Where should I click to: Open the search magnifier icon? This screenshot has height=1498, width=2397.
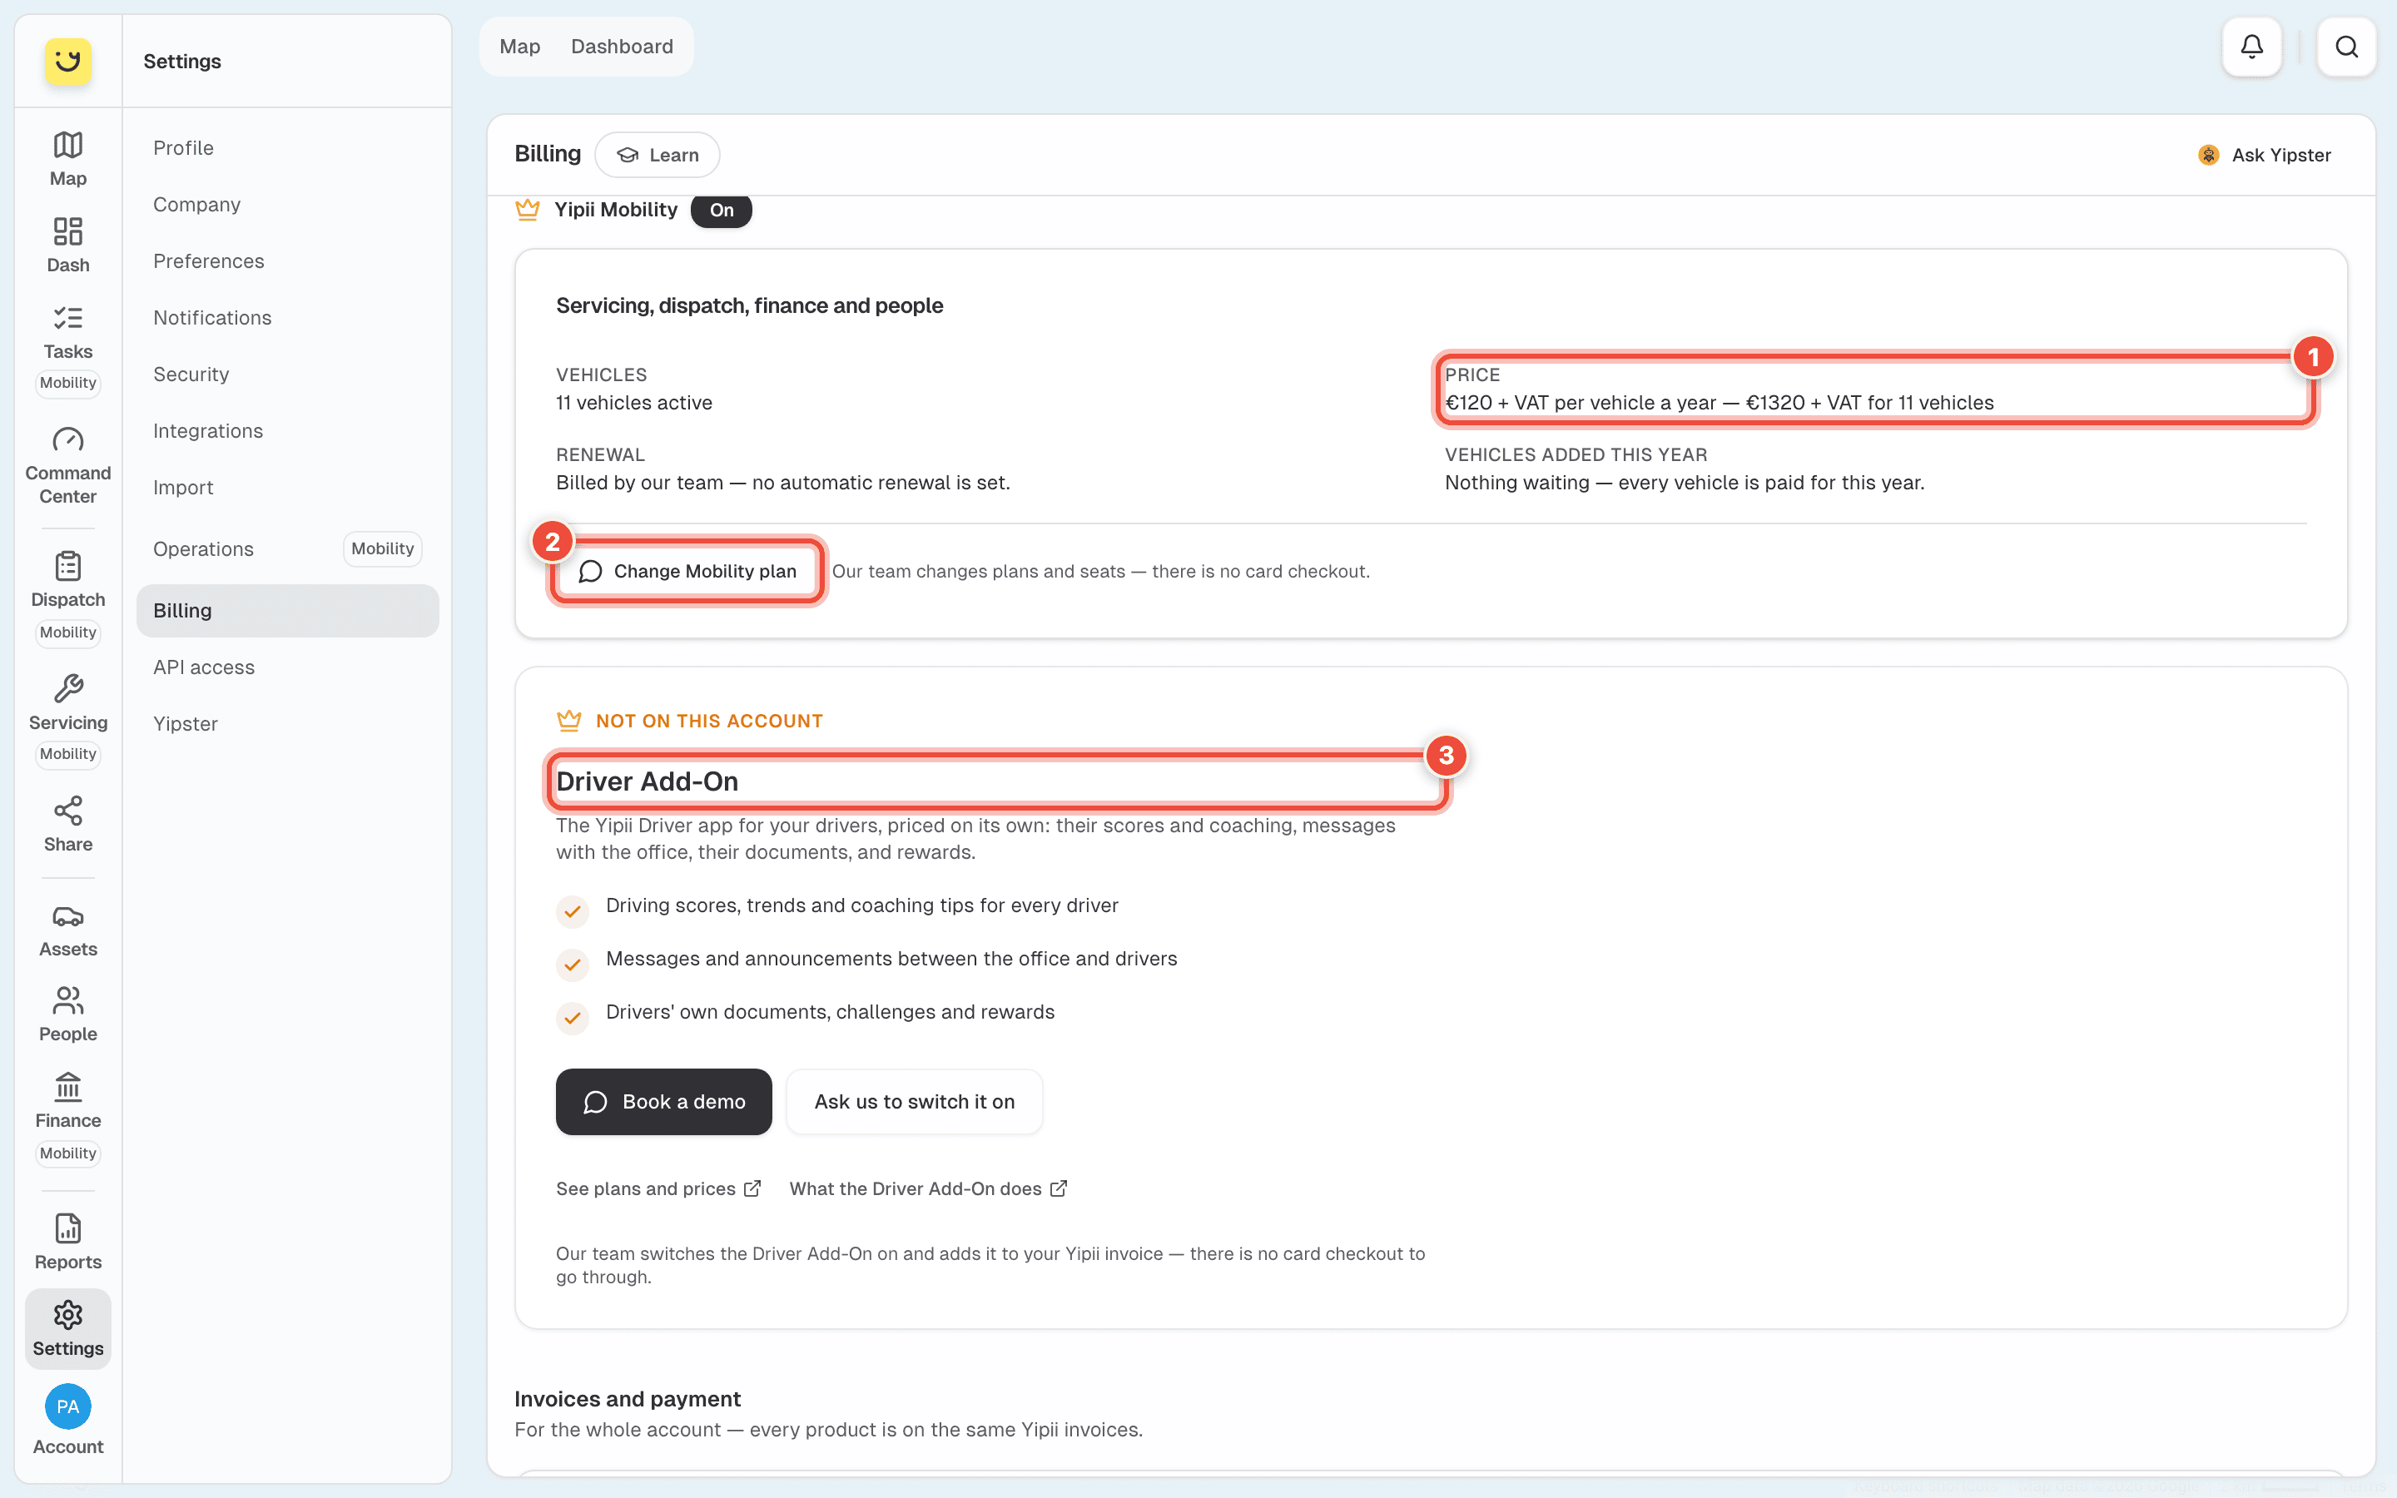point(2346,47)
